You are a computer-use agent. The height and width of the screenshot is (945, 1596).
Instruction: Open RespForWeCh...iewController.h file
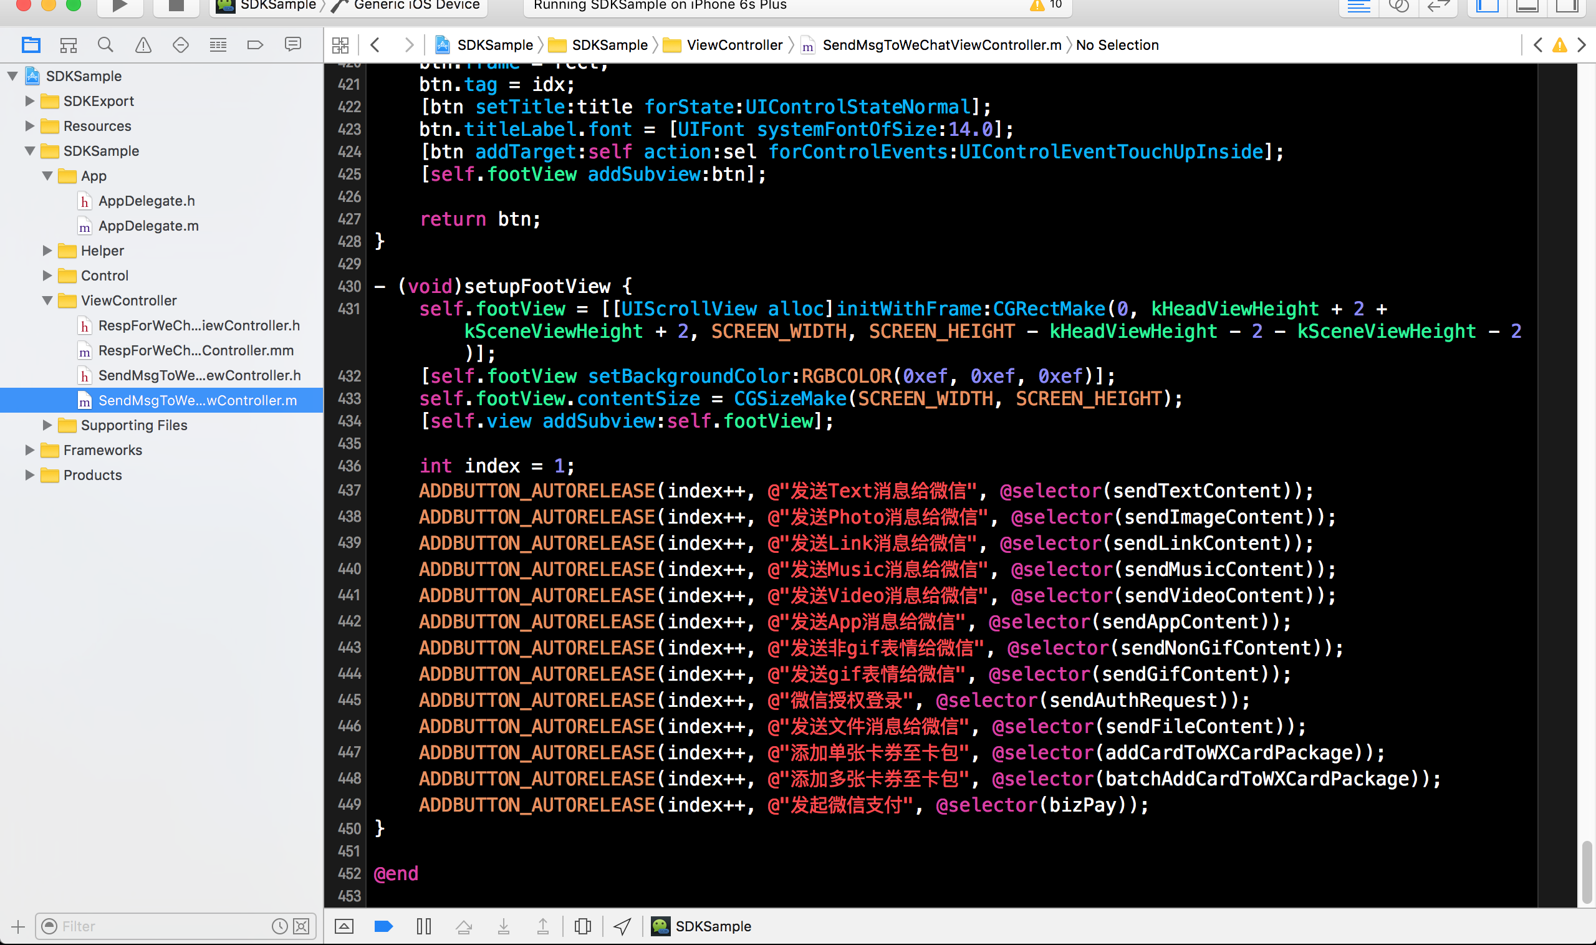click(199, 325)
